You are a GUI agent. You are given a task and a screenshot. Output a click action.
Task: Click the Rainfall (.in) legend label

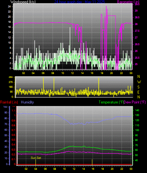click(x=9, y=102)
